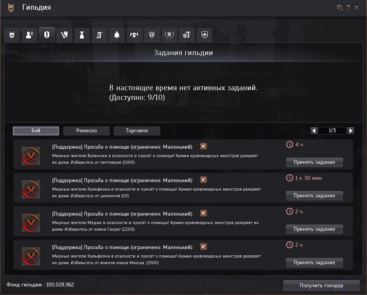Click the clock icon next to 4 ч.
This screenshot has height=295, width=367.
(x=290, y=144)
